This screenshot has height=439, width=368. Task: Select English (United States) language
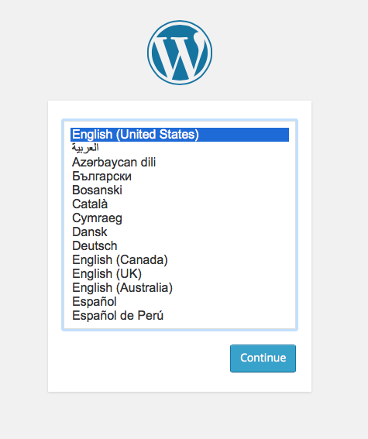pyautogui.click(x=180, y=135)
